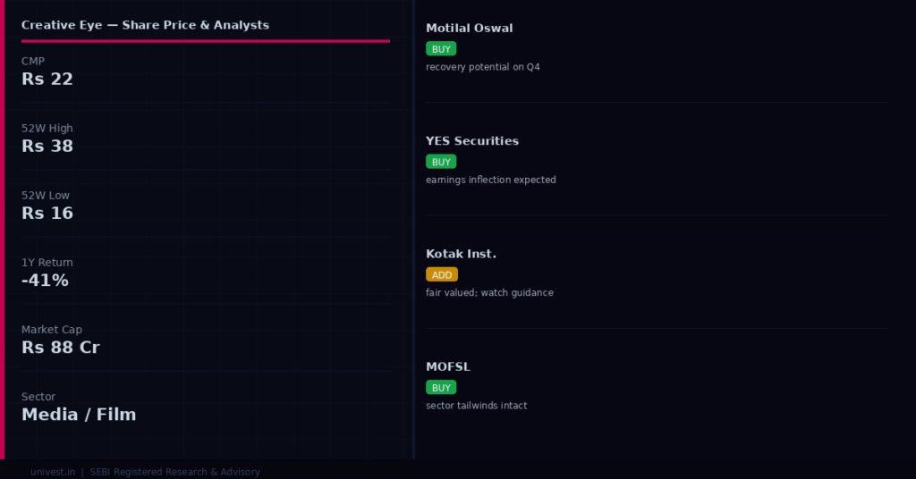
Task: Select 'sector tailwinds intact' note
Action: pyautogui.click(x=476, y=406)
